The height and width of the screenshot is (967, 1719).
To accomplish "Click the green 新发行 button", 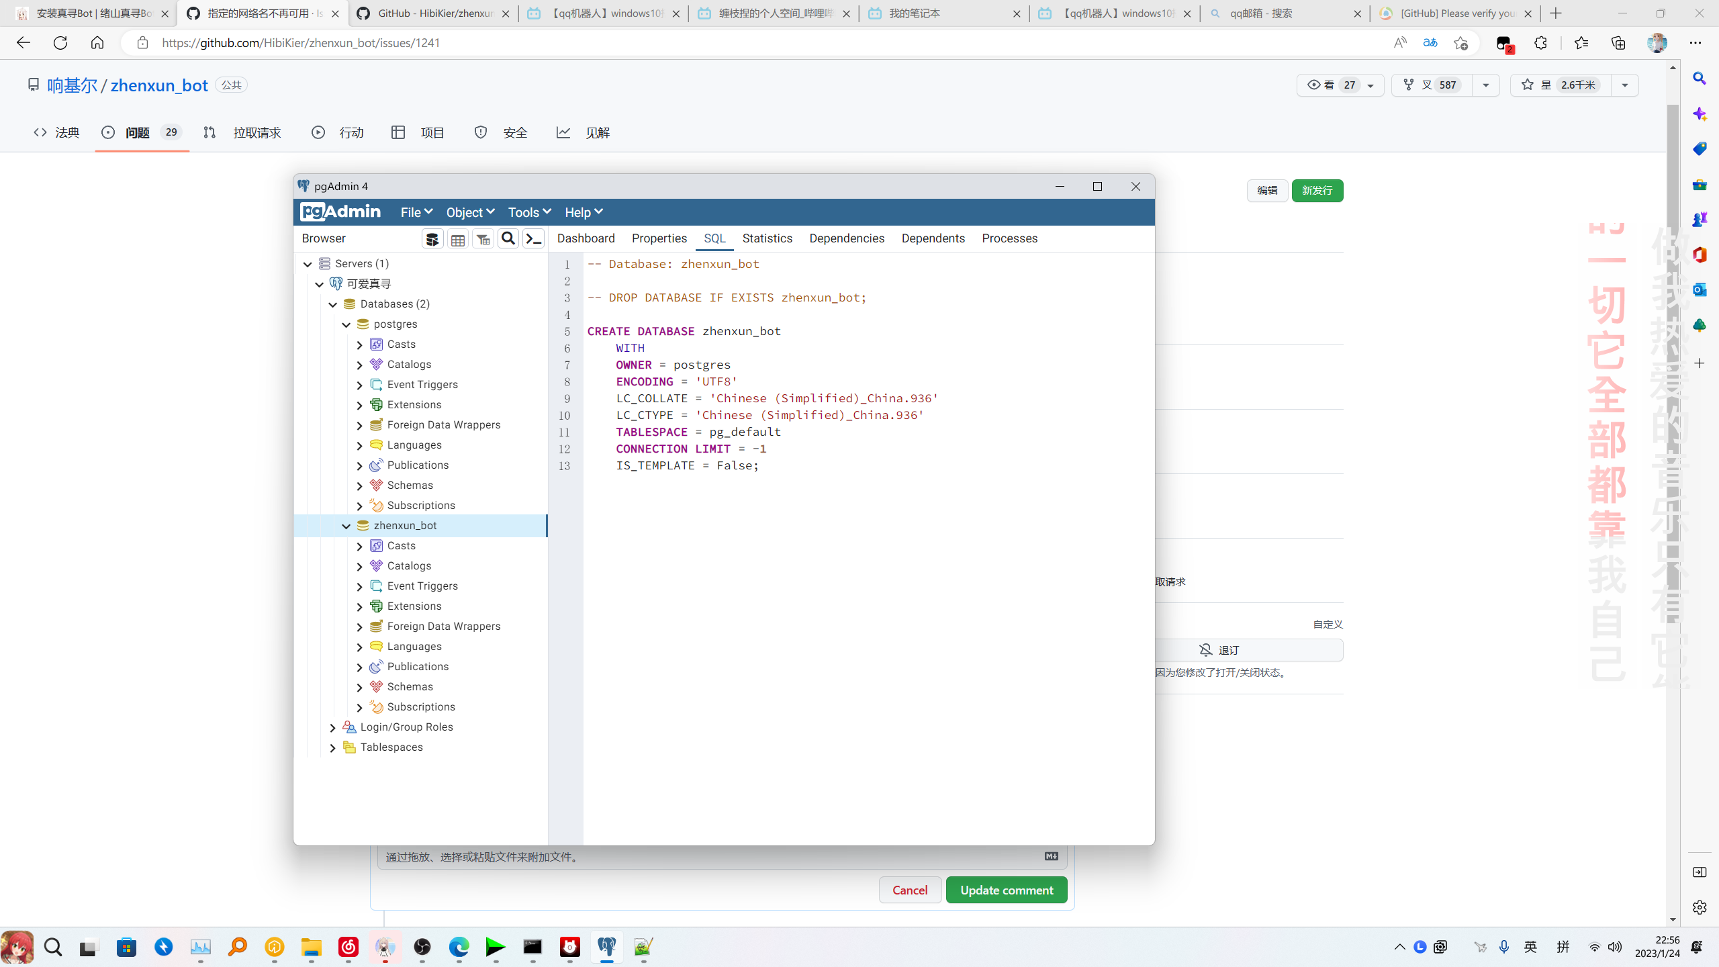I will pos(1317,191).
